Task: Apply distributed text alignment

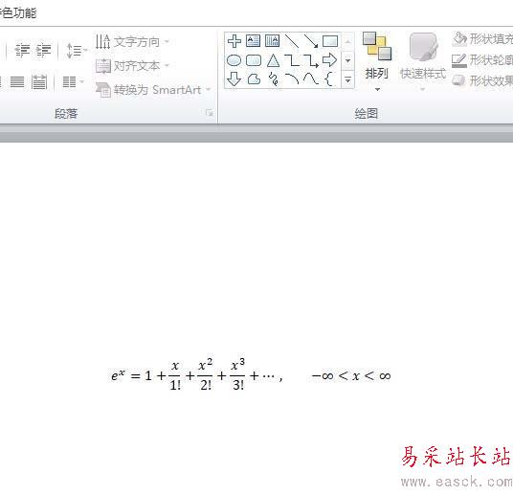Action: (x=39, y=81)
